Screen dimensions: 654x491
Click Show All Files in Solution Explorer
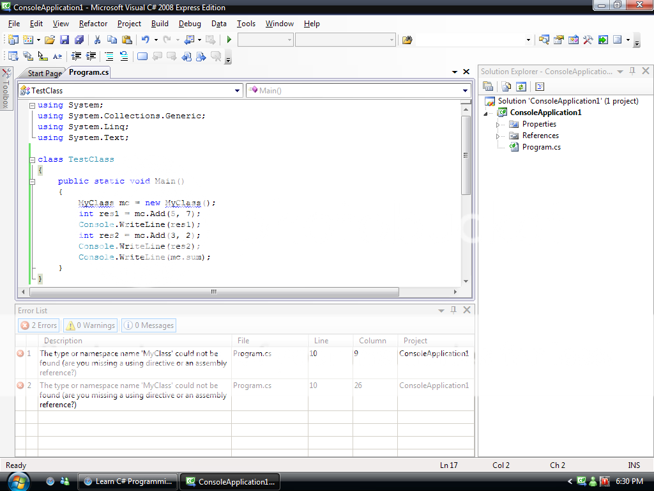(506, 87)
